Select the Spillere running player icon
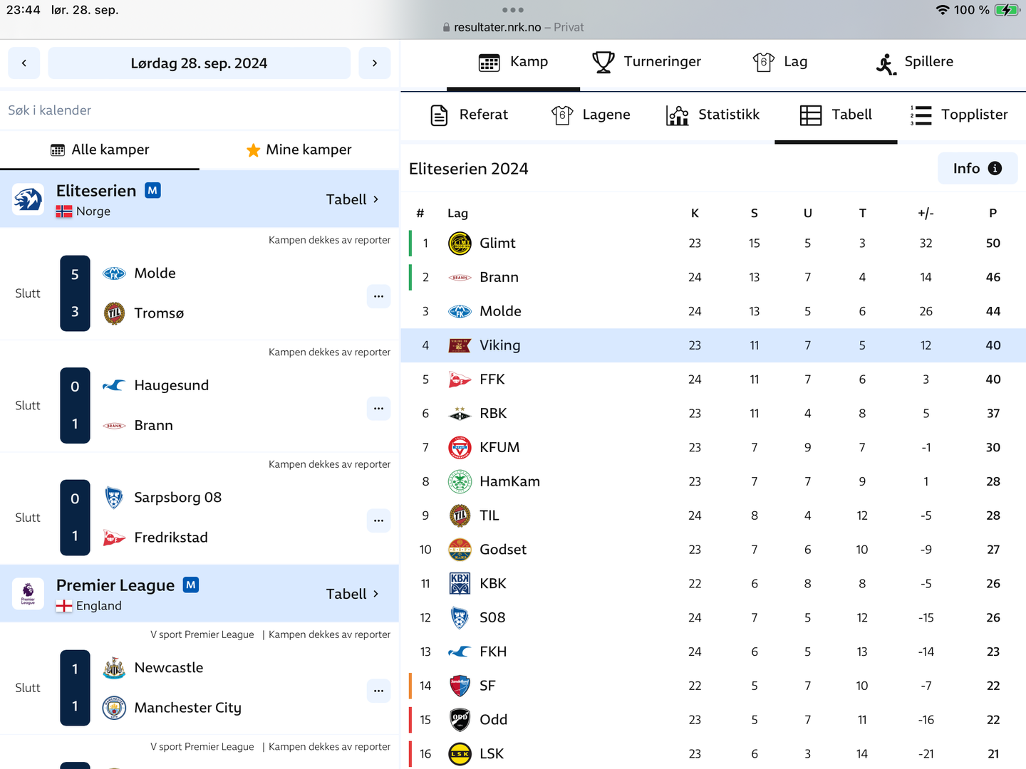The width and height of the screenshot is (1026, 769). coord(886,63)
